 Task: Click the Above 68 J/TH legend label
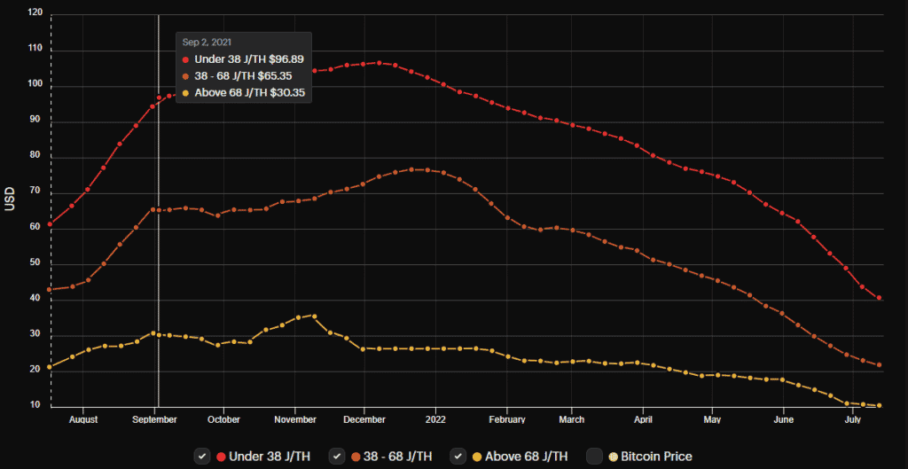coord(527,456)
